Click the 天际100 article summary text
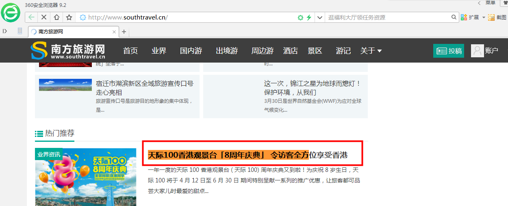 254,180
